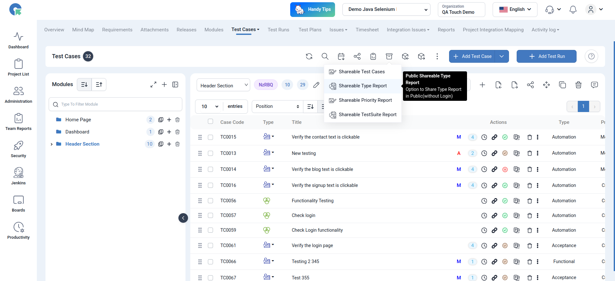Click the notification bell icon
This screenshot has width=615, height=281.
(573, 10)
